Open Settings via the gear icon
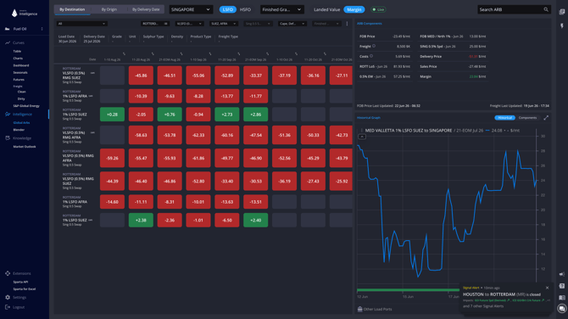 [8, 297]
